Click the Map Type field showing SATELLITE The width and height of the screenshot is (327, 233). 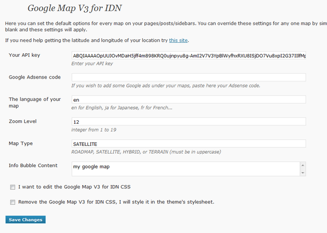pyautogui.click(x=189, y=144)
